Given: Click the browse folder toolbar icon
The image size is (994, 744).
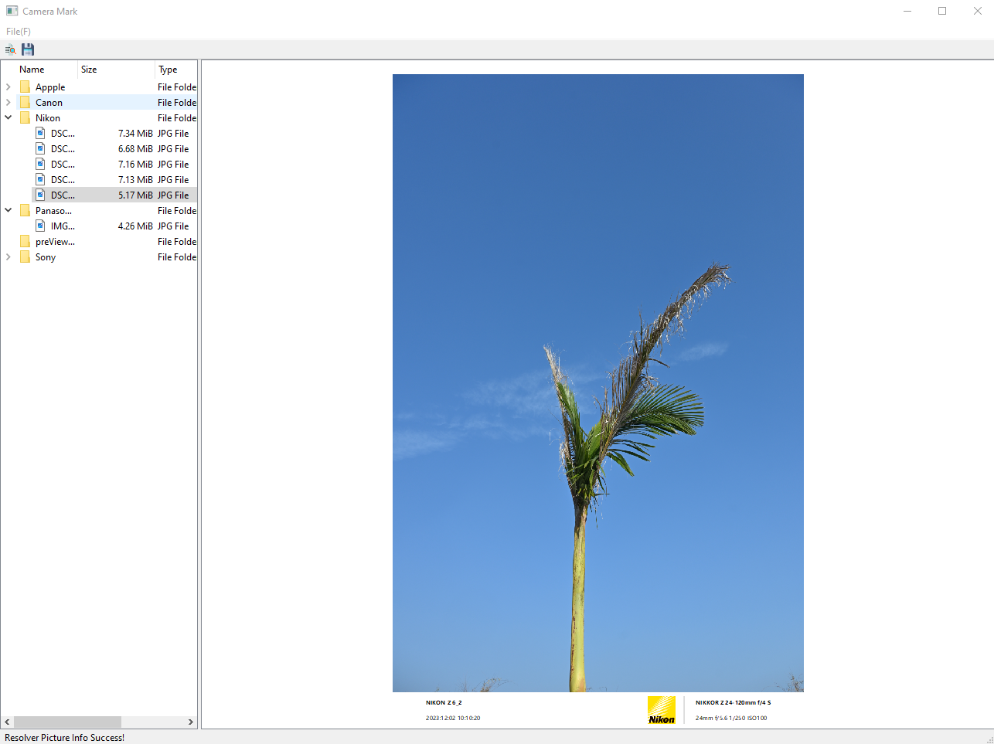Looking at the screenshot, I should (11, 49).
